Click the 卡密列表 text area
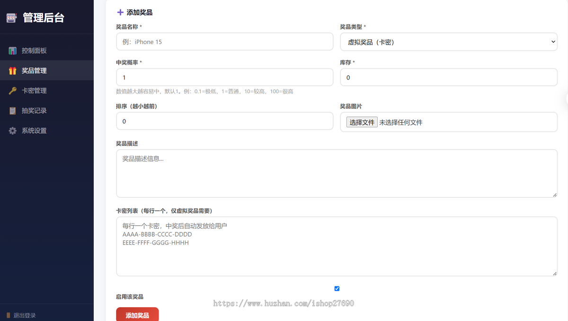 point(337,246)
